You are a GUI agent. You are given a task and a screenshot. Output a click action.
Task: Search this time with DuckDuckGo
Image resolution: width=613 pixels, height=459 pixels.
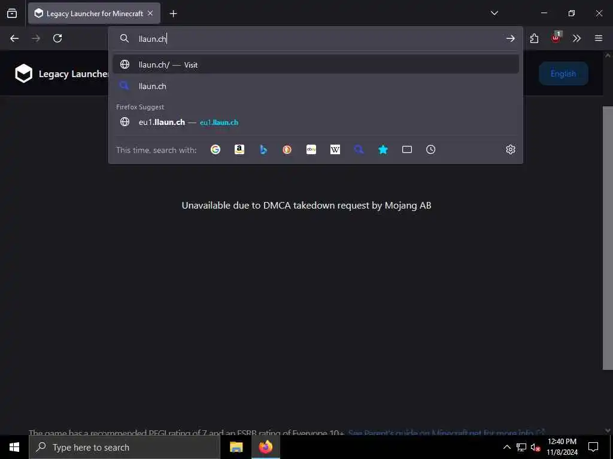[287, 149]
